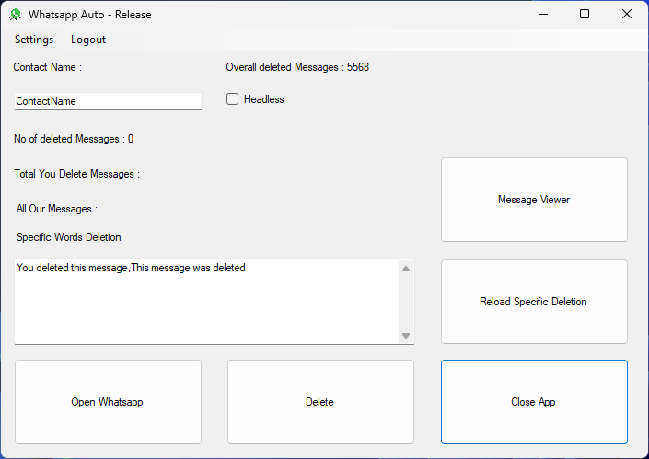Click Reload Specific Deletion button

[534, 302]
